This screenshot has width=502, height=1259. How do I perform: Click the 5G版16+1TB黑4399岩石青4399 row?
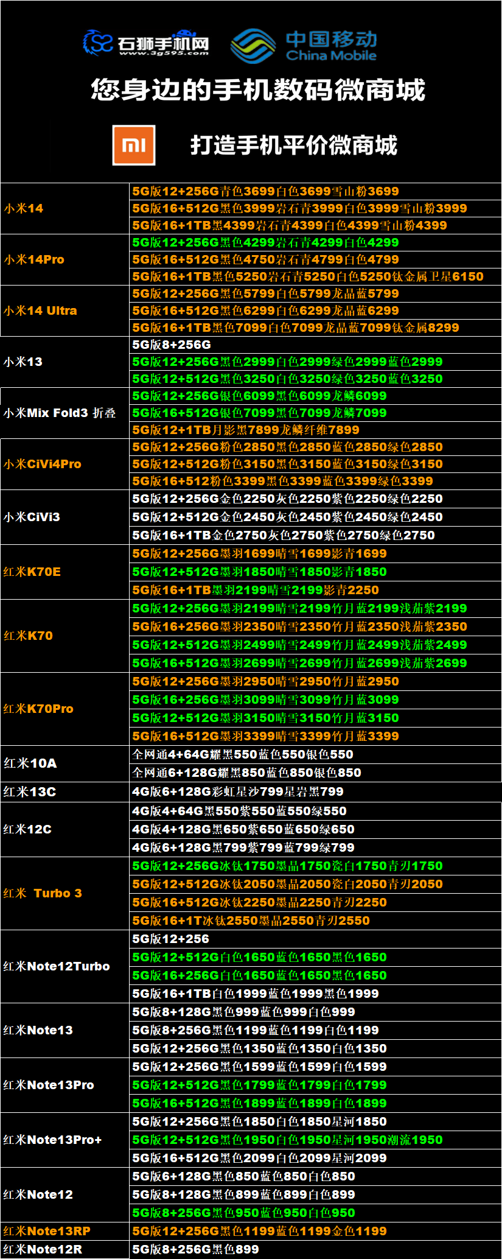pyautogui.click(x=316, y=225)
